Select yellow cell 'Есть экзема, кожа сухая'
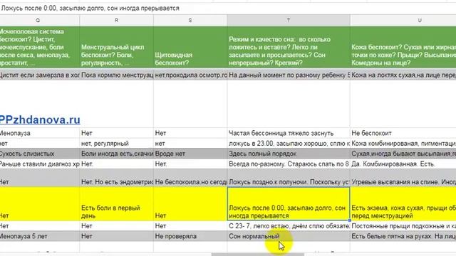The image size is (456, 256). 403,204
